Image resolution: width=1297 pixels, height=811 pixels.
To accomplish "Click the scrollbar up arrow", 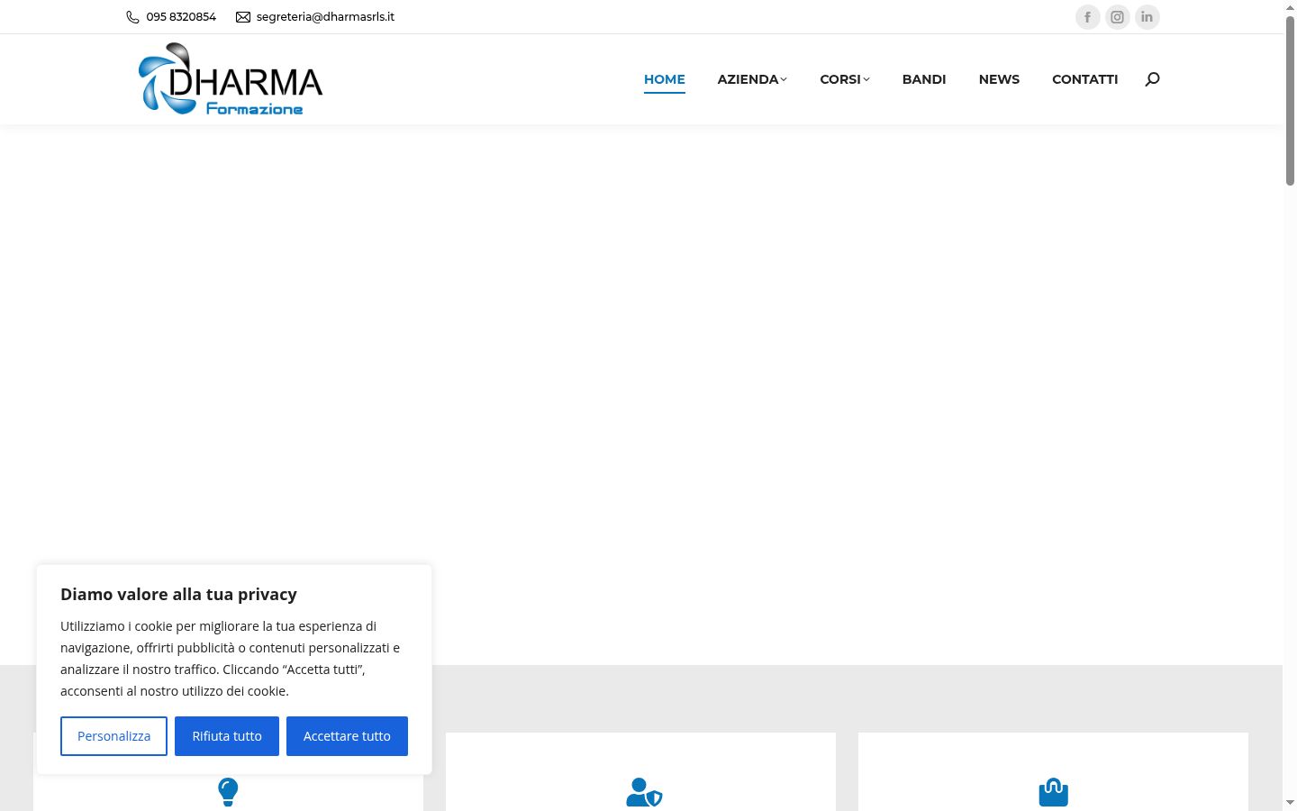I will (x=1290, y=6).
